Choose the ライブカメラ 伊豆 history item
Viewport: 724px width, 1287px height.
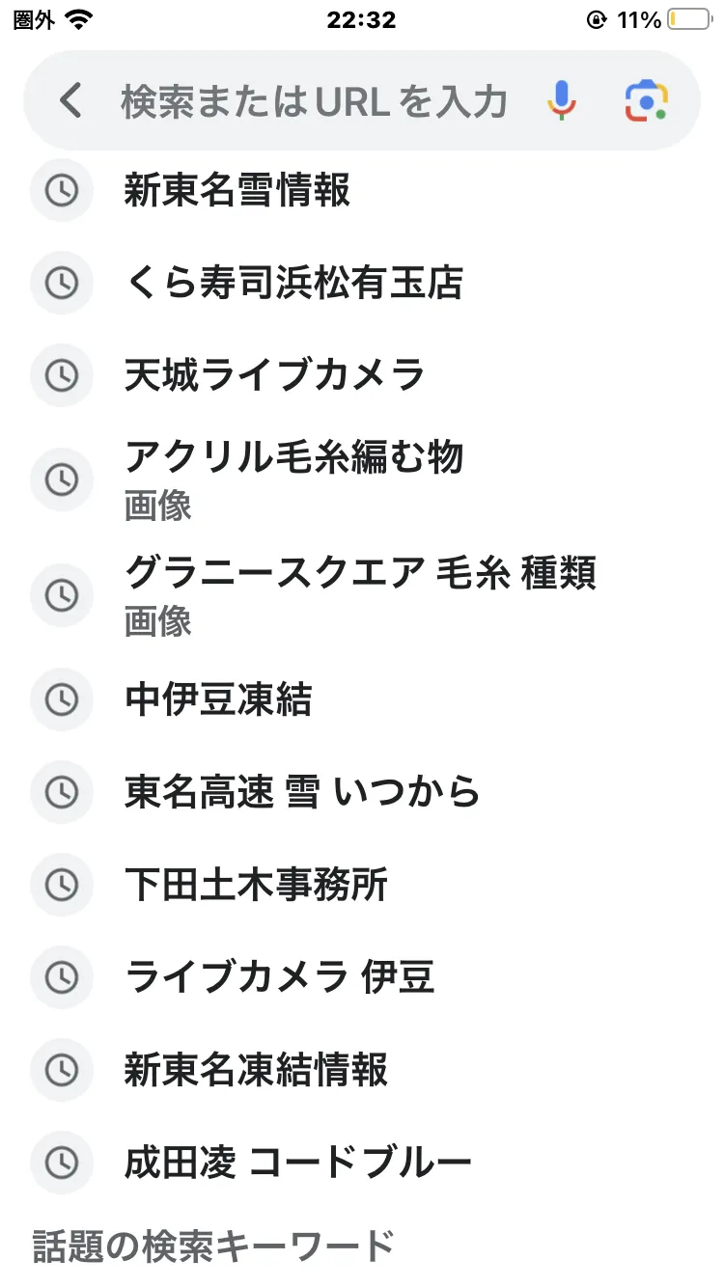[x=279, y=977]
